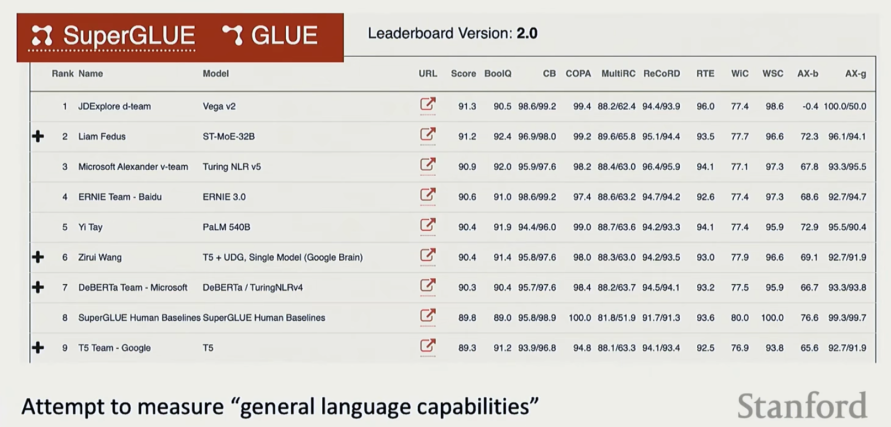This screenshot has width=891, height=427.
Task: Click the URL column header
Action: 428,73
